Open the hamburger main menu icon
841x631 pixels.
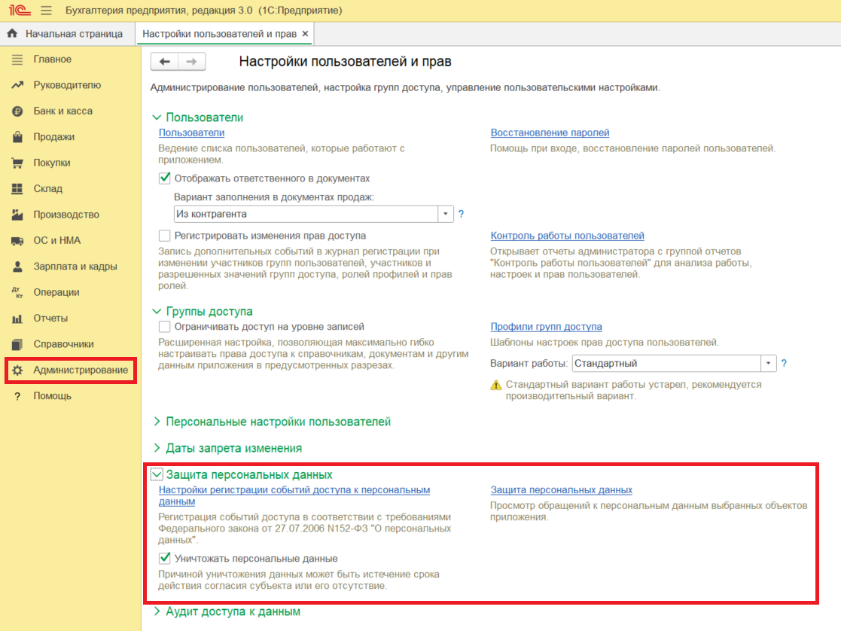pyautogui.click(x=46, y=11)
